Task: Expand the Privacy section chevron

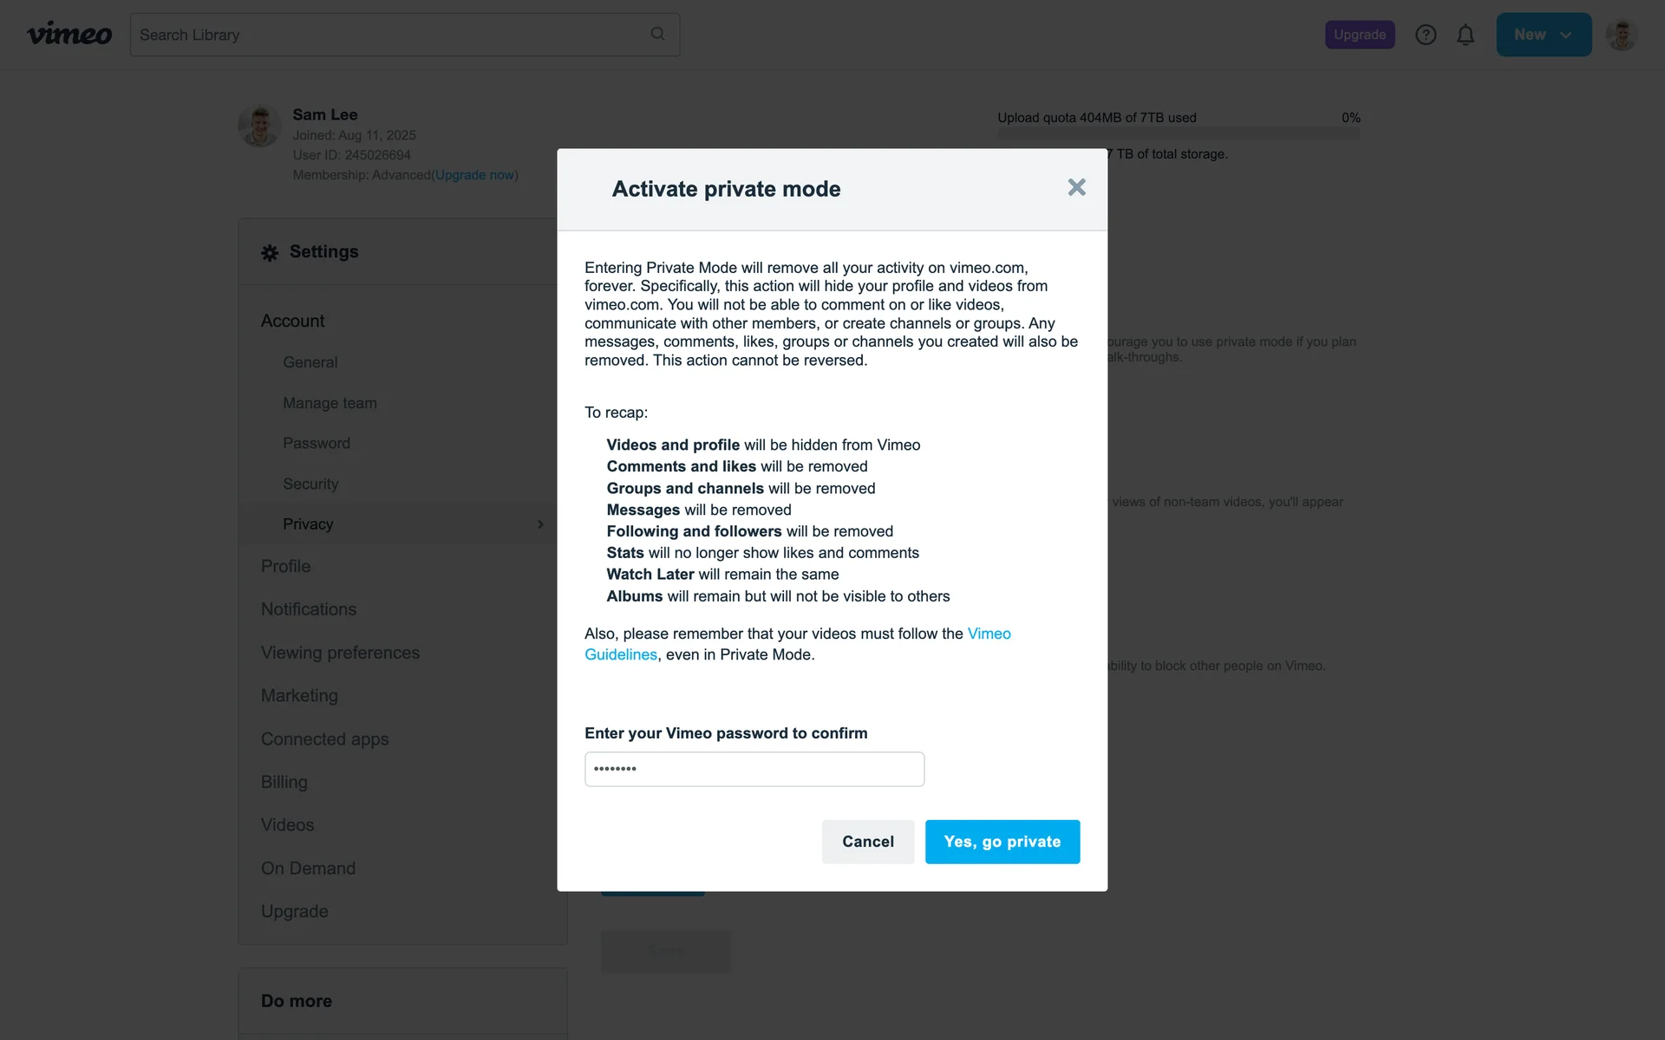Action: (x=540, y=524)
